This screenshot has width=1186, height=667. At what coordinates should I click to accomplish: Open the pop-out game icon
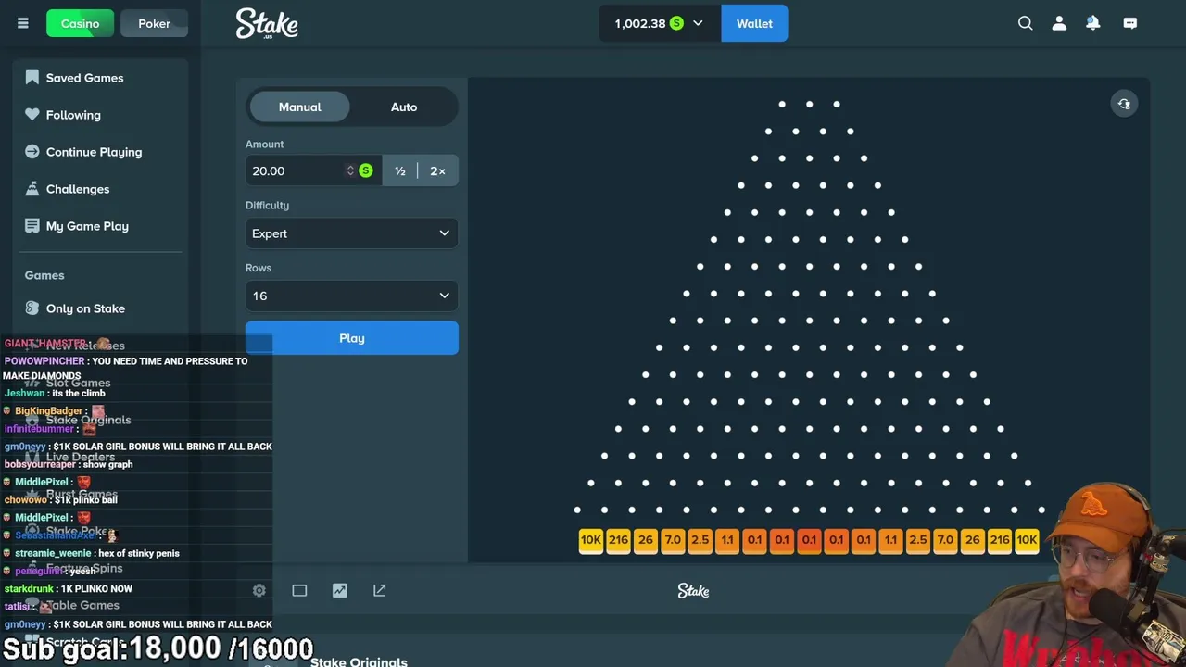380,590
